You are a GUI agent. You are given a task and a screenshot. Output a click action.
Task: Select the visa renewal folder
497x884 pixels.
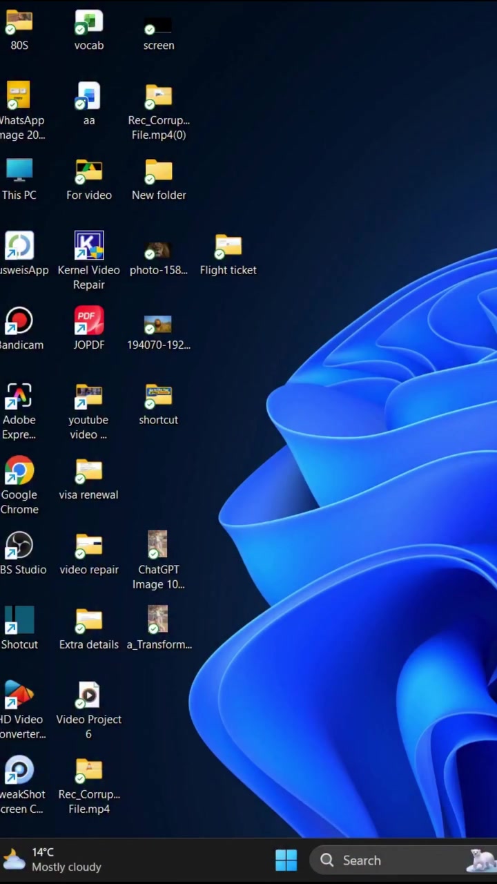click(x=89, y=470)
